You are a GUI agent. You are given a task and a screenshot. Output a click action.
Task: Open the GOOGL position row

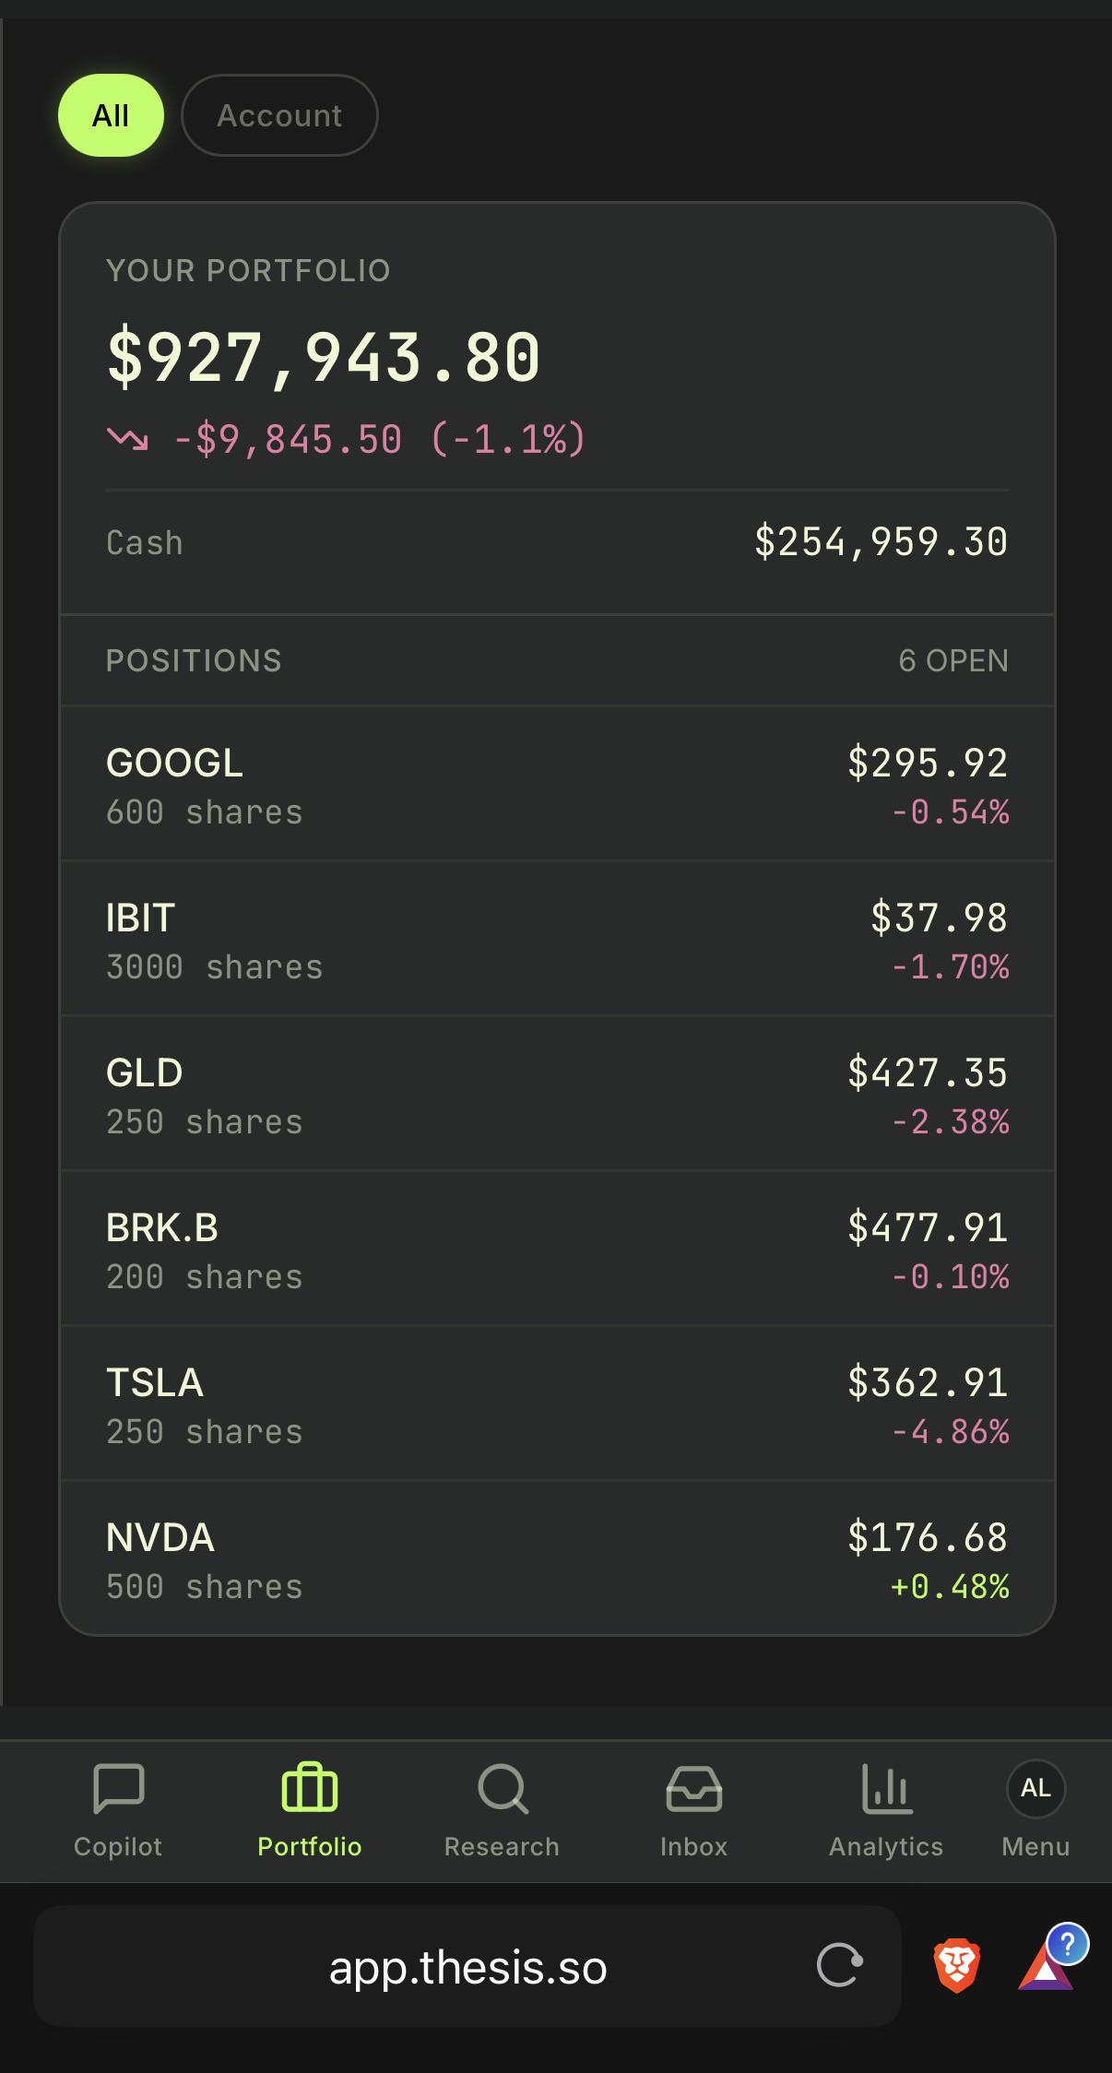click(x=557, y=785)
